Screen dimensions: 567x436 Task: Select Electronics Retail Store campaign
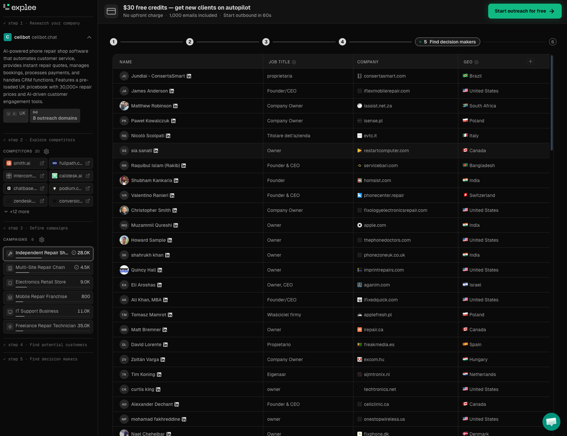[x=48, y=283]
